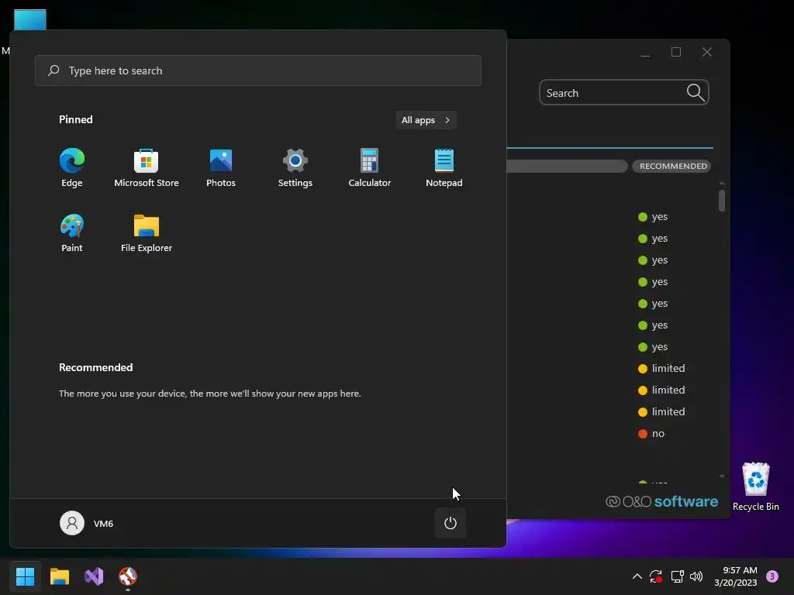Open the Recycle Bin on desktop

coord(755,487)
